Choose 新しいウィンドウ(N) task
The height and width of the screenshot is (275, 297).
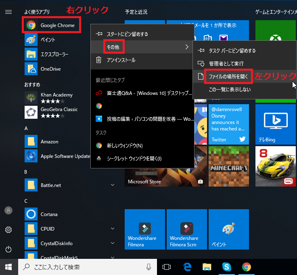(142, 145)
